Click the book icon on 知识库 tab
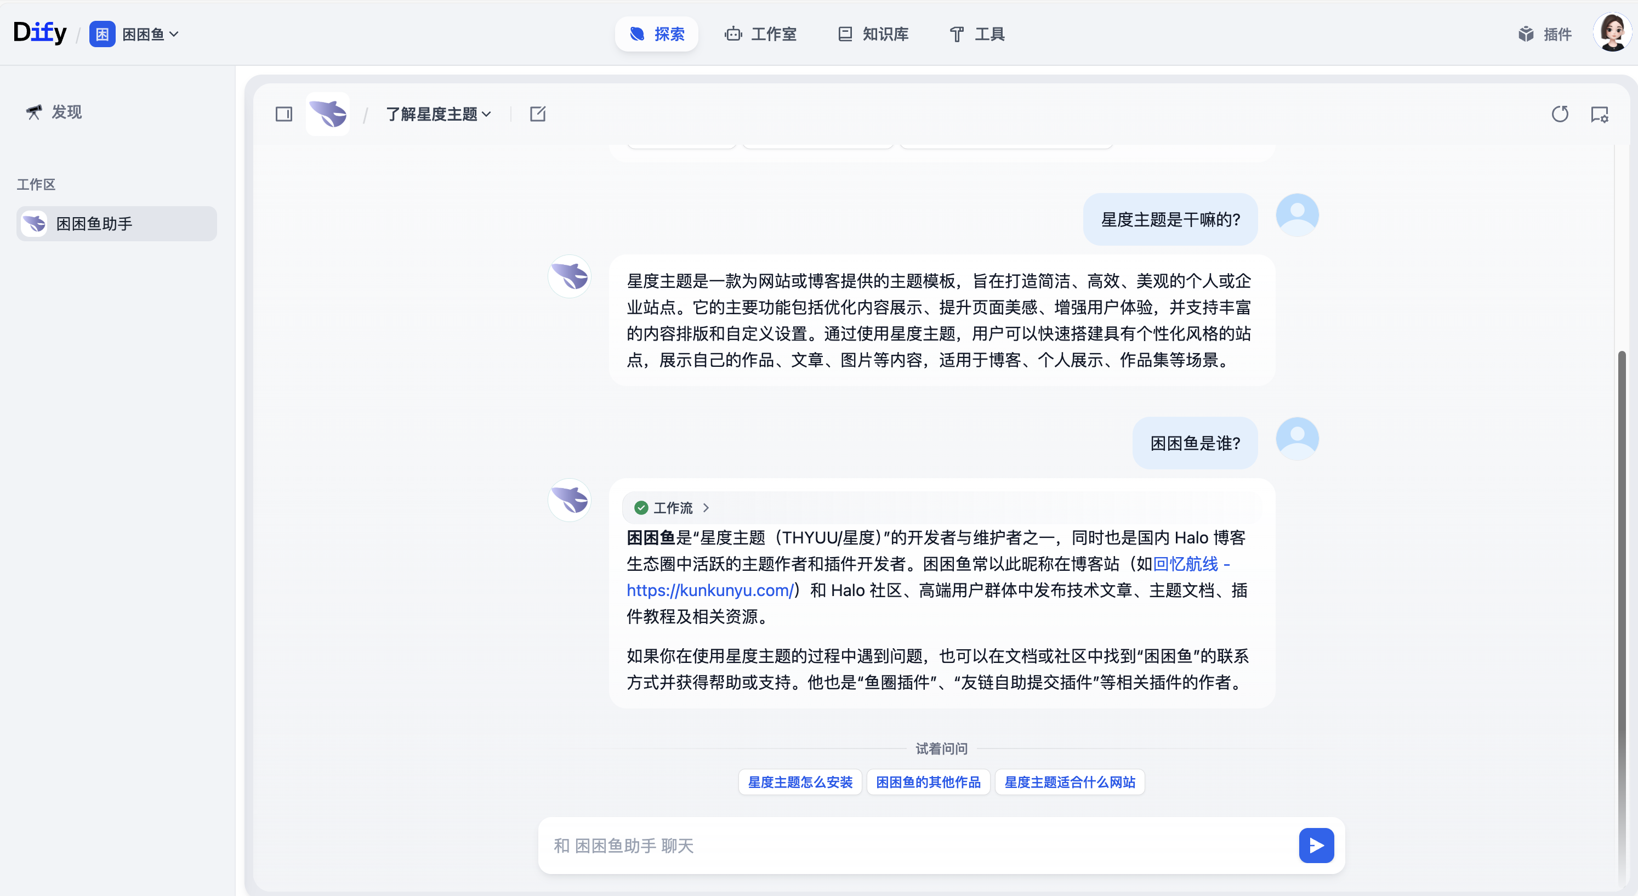1638x896 pixels. (845, 33)
